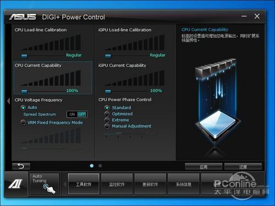Choose Standard power phase control

(107, 108)
